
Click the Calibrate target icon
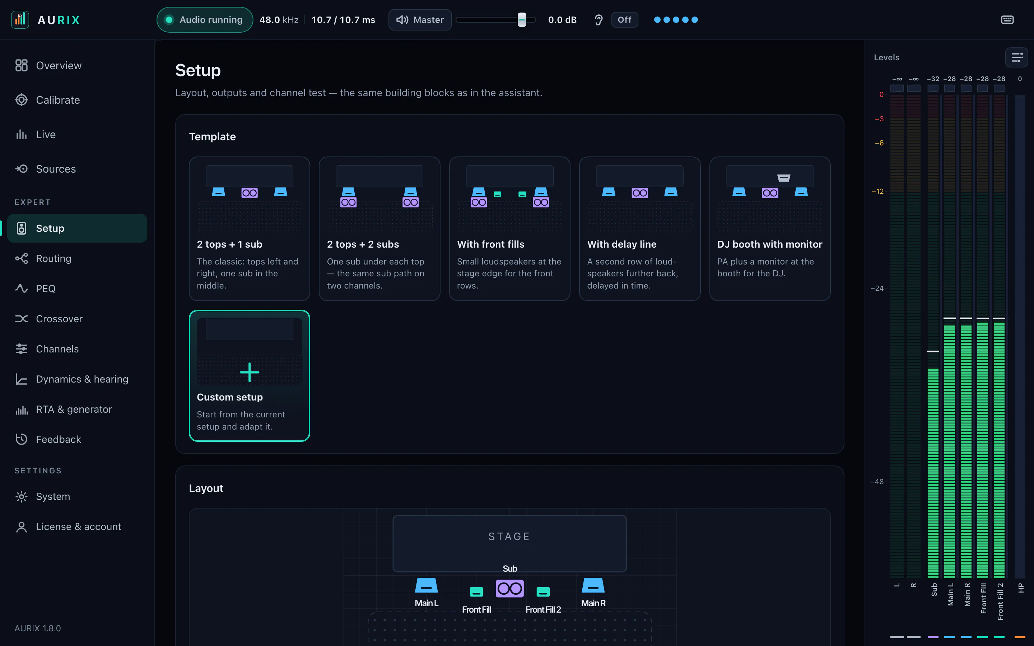click(22, 100)
